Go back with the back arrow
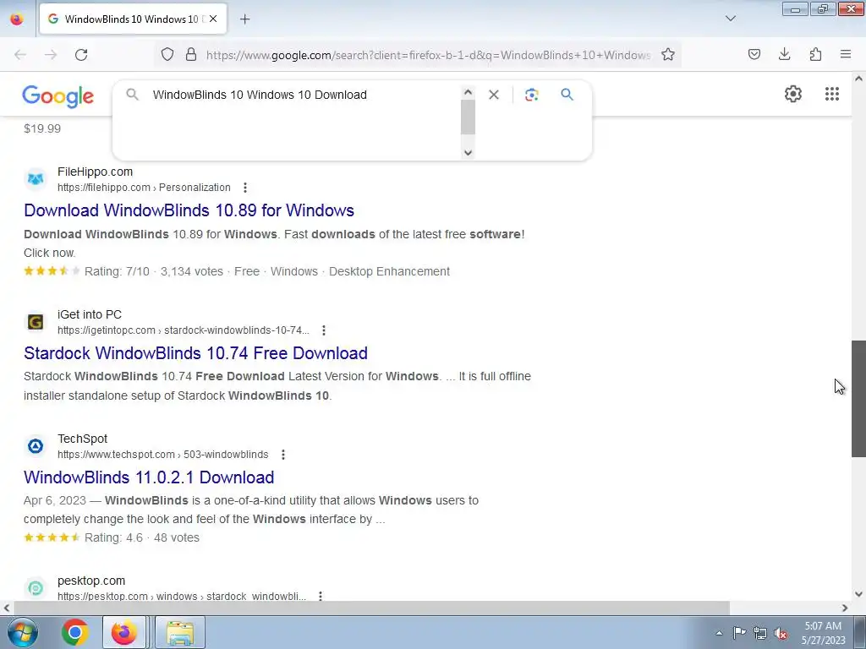Viewport: 866px width, 649px height. (x=20, y=55)
